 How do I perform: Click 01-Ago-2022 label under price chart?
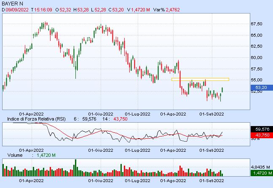pyautogui.click(x=173, y=114)
